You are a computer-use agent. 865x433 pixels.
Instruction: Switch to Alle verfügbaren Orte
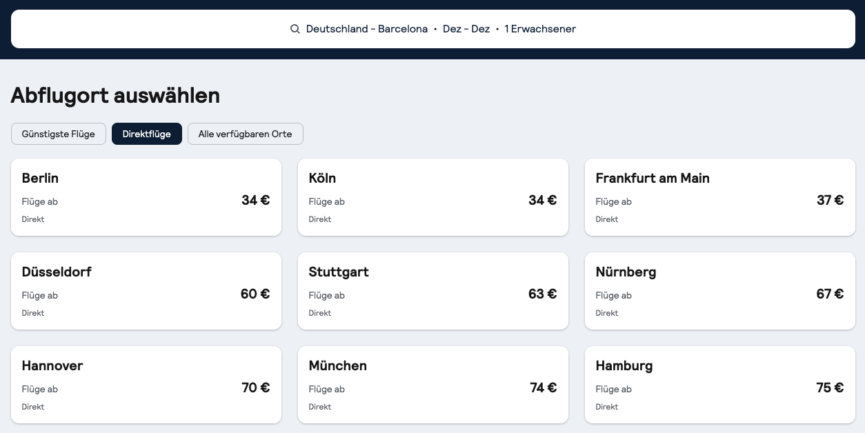[245, 134]
